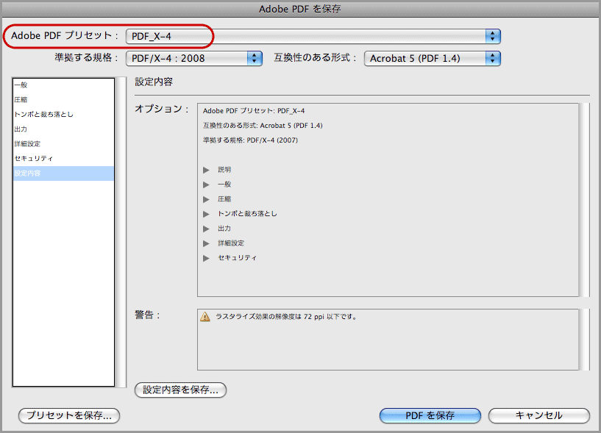Select 圧縮 in the left category list
Screen dimensions: 601x433
click(x=63, y=100)
